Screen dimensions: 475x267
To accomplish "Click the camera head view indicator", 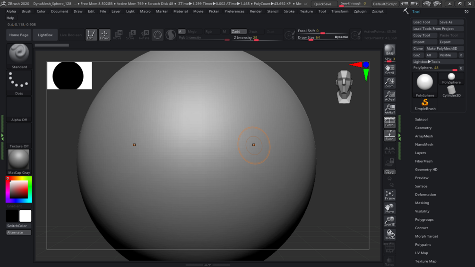I will click(x=345, y=87).
